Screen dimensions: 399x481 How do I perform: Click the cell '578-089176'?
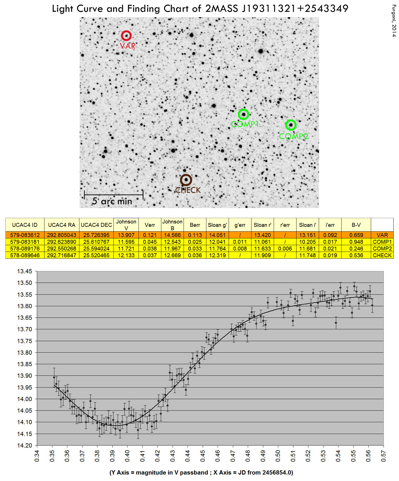pos(25,249)
